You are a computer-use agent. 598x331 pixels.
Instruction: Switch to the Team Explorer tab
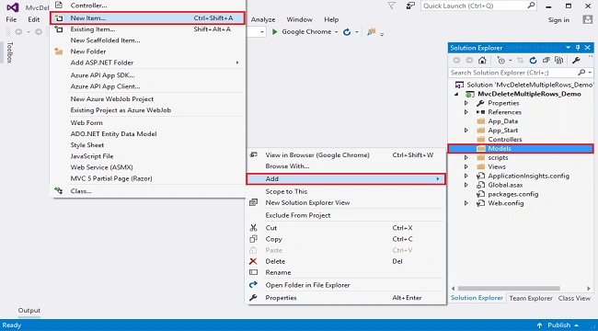point(531,299)
